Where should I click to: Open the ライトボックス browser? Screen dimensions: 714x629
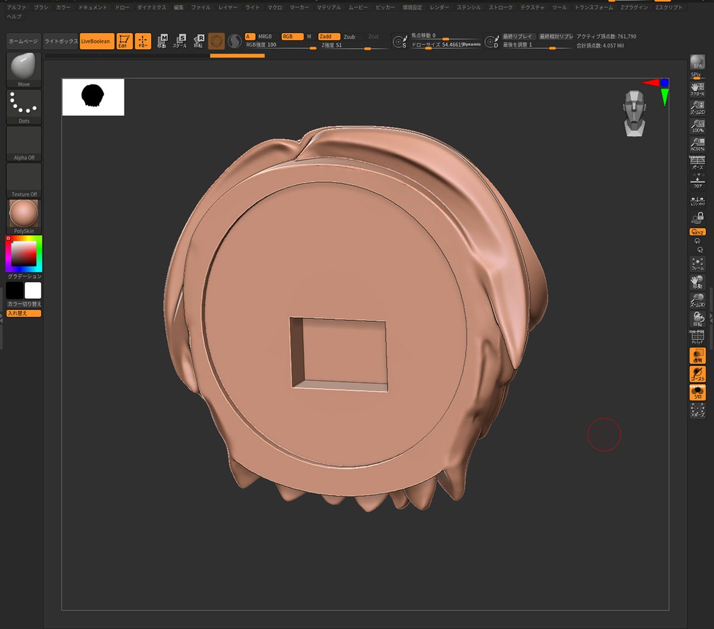click(61, 41)
